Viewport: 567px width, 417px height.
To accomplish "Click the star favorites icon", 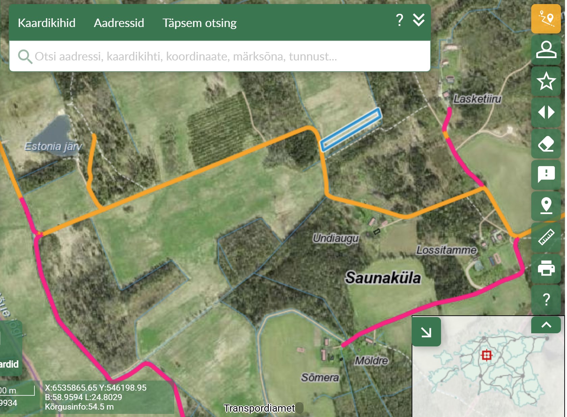I will coord(546,81).
